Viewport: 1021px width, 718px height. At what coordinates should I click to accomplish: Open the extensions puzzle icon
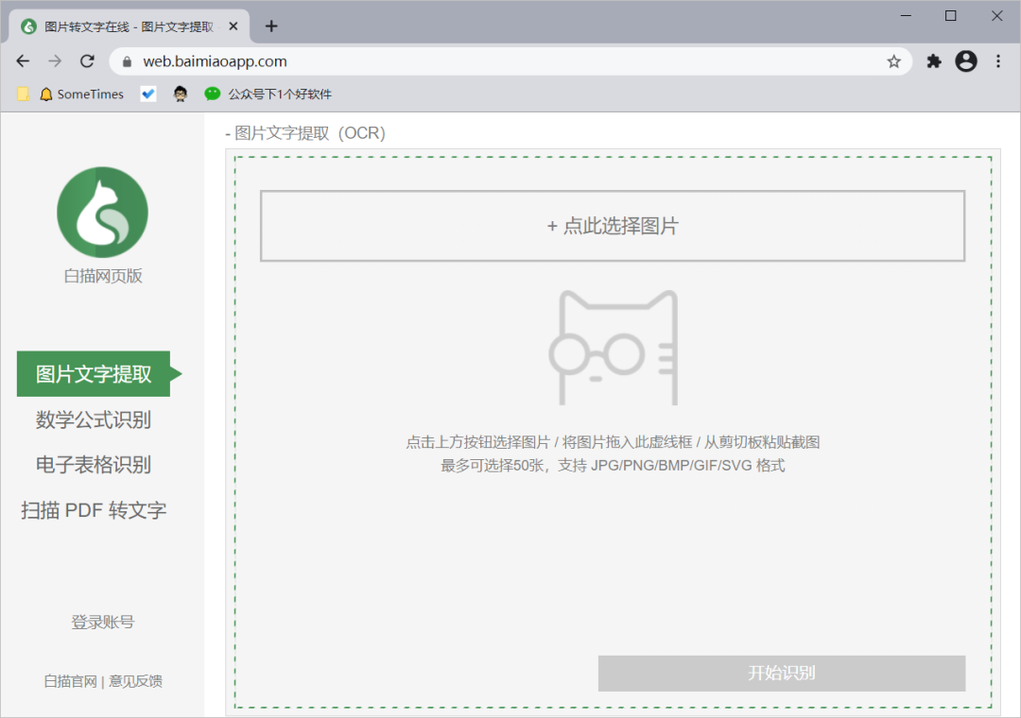click(934, 61)
